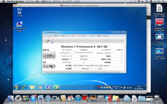Open ディスク(D) menu in CrystalDiskInfo
This screenshot has height=104, width=167.
tap(81, 36)
